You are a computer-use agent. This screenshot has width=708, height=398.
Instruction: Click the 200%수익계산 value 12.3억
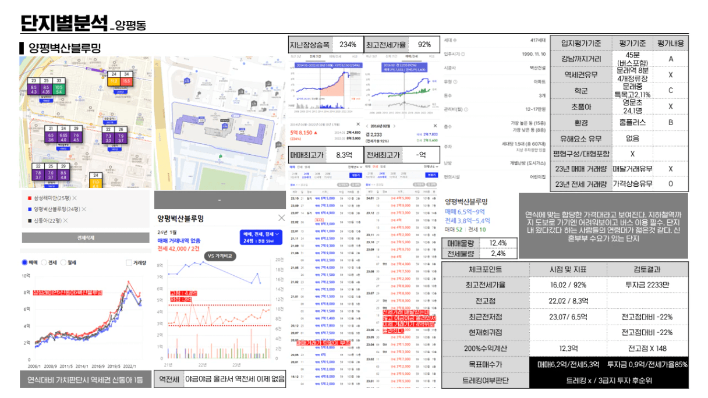click(x=568, y=348)
